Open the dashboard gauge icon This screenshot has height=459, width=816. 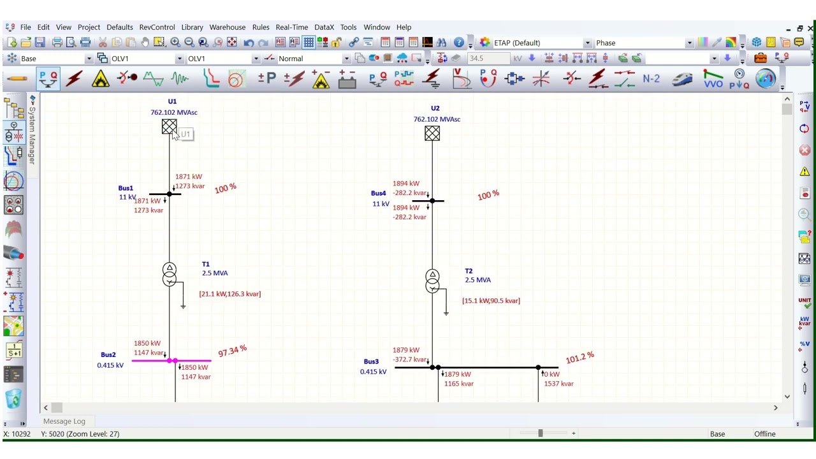[x=765, y=79]
